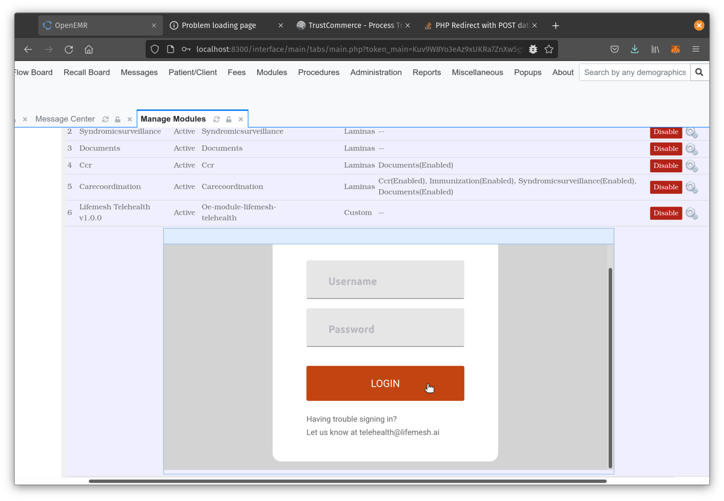The image size is (724, 501).
Task: Select the Lifemesh Telehealth v1.0.0 name cell
Action: (x=115, y=212)
